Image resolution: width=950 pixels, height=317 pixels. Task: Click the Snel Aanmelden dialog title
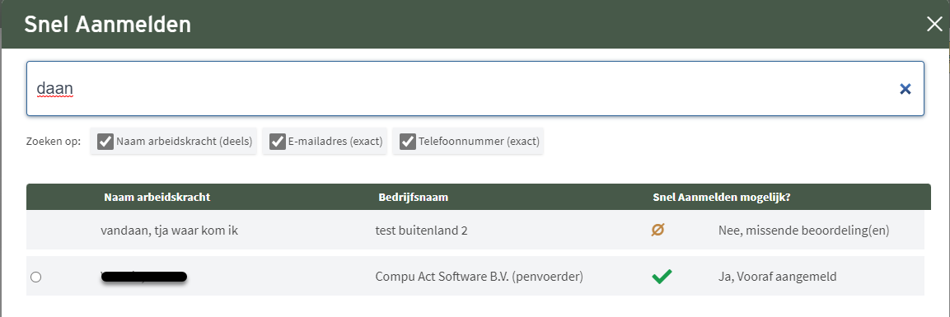[107, 25]
